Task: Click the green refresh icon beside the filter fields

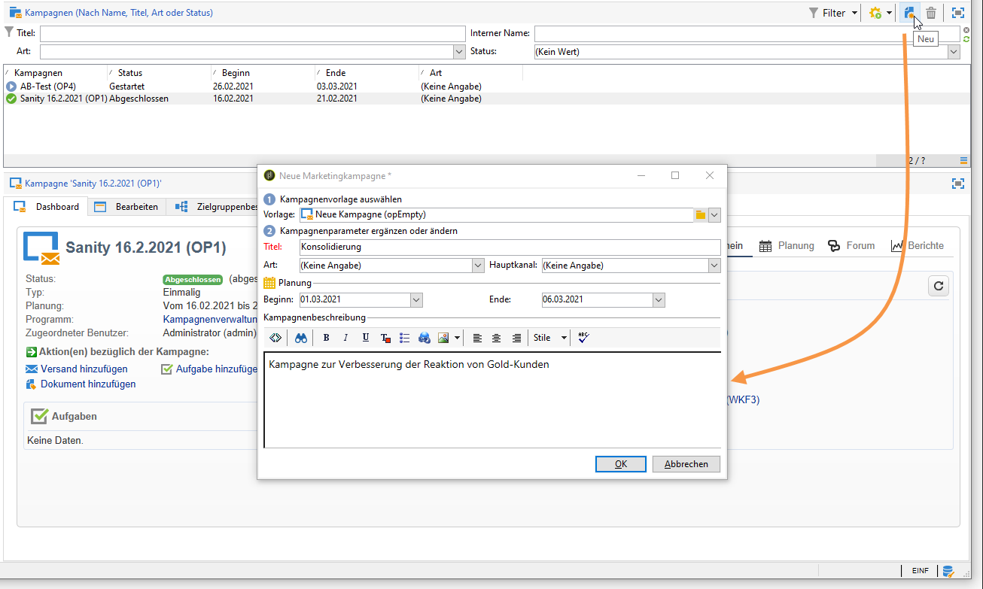Action: (x=966, y=38)
